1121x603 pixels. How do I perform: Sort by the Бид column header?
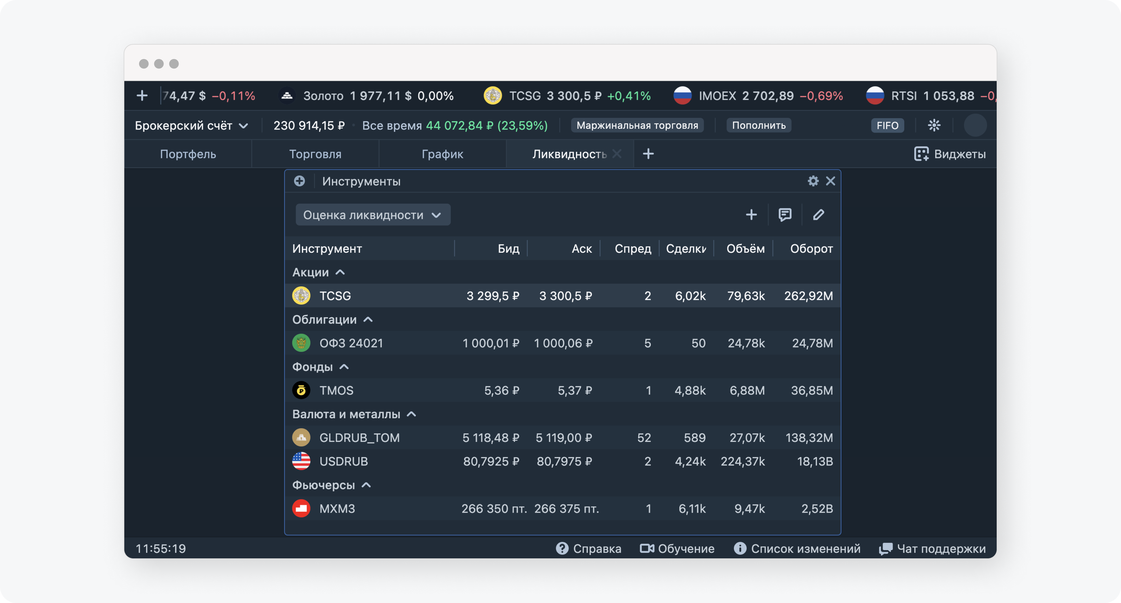[x=508, y=249]
